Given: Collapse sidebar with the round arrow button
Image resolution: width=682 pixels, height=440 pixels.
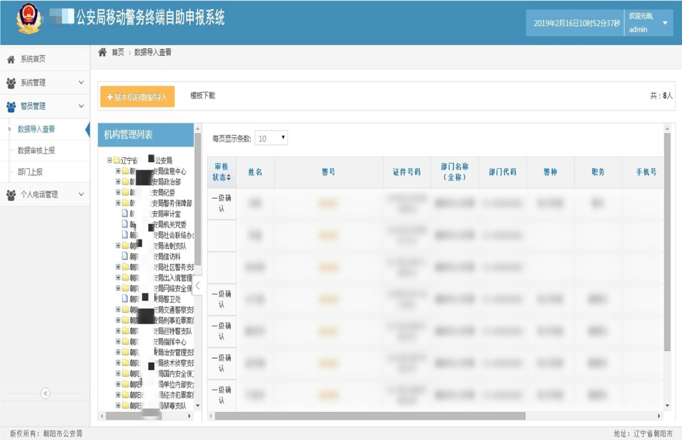Looking at the screenshot, I should pyautogui.click(x=45, y=393).
